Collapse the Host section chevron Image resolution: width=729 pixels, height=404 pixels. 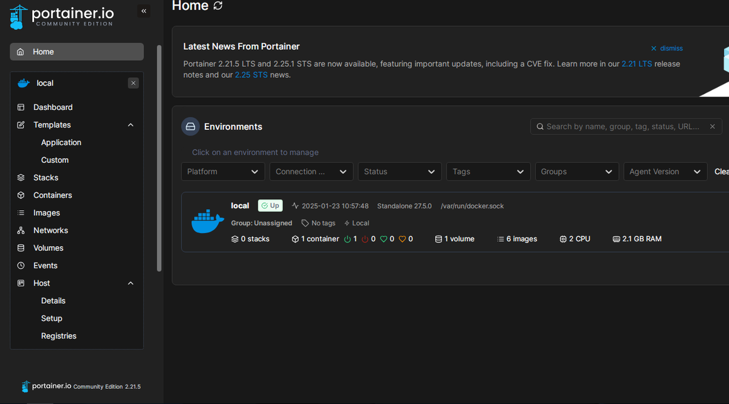131,283
